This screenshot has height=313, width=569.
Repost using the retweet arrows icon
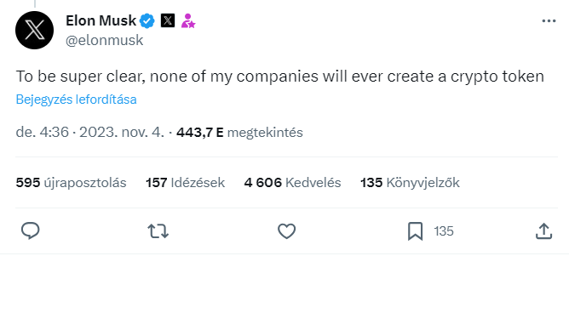[x=158, y=231]
